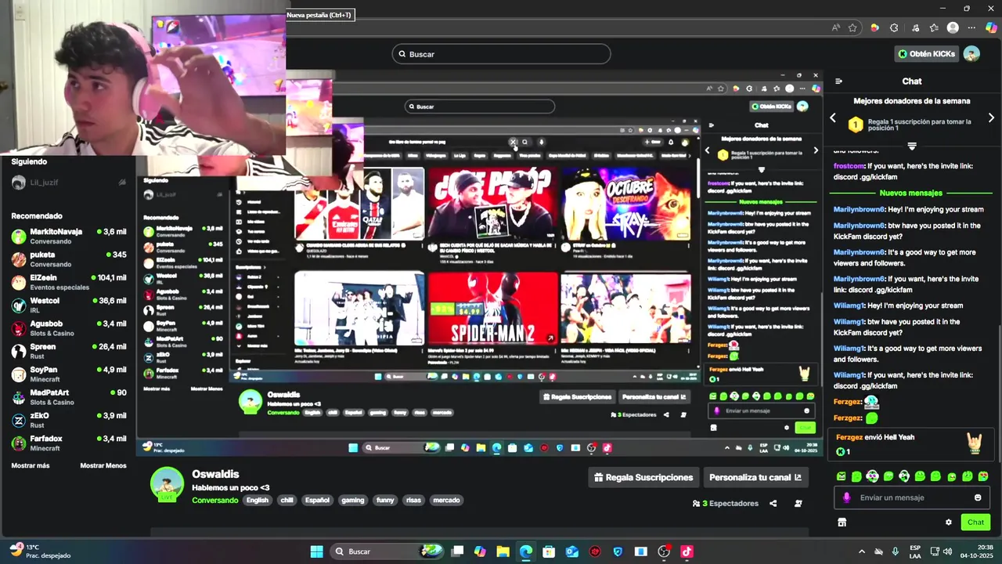Click the pink microphone icon in message box

[846, 497]
